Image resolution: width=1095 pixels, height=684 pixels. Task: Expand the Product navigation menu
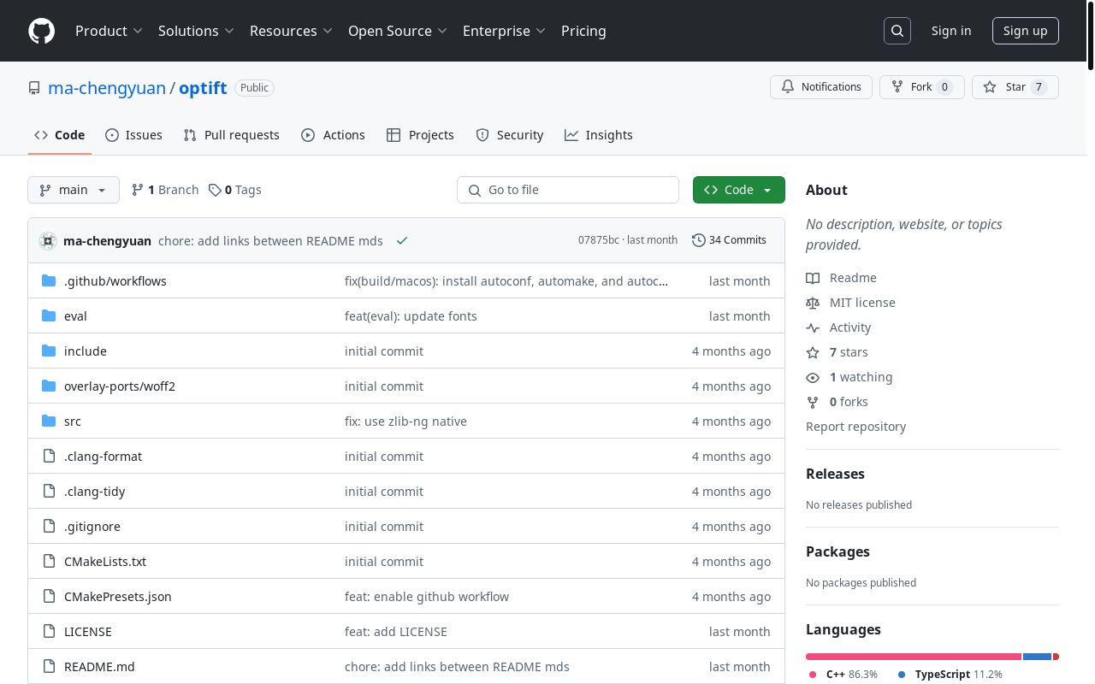click(x=109, y=31)
